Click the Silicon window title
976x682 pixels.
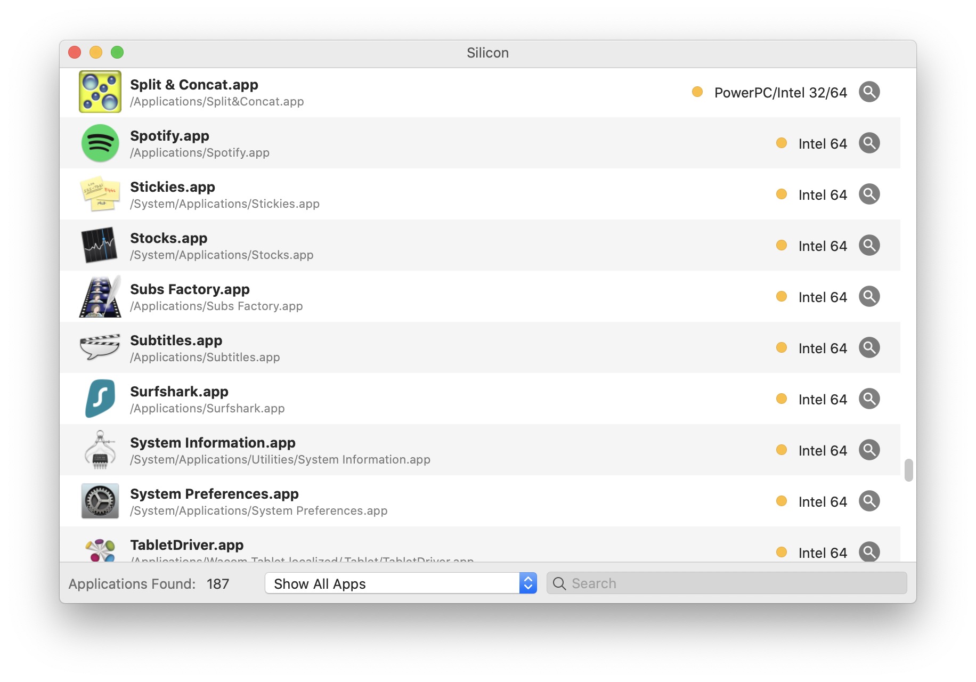click(x=487, y=53)
